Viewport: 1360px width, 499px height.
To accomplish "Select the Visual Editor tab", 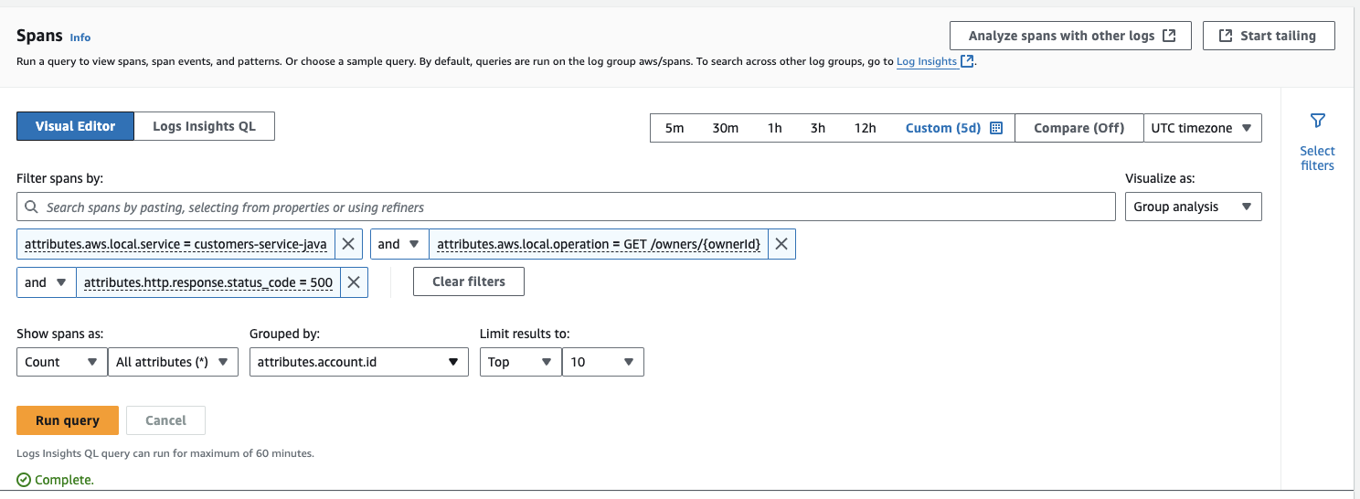I will (x=75, y=126).
